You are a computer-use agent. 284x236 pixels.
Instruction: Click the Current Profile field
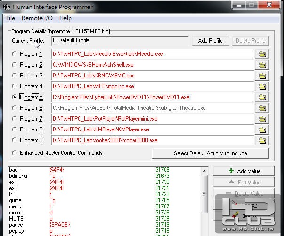(x=120, y=41)
